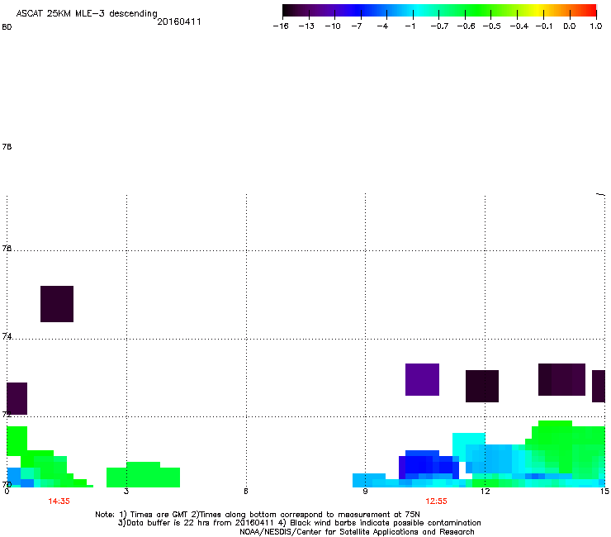Click the -0.6 color scale label
Image resolution: width=611 pixels, height=537 pixels.
click(x=466, y=26)
